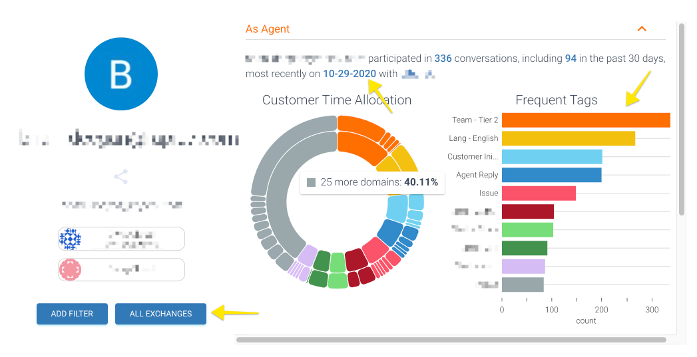The height and width of the screenshot is (357, 697).
Task: Open the 10-29-2020 date link
Action: (x=349, y=74)
